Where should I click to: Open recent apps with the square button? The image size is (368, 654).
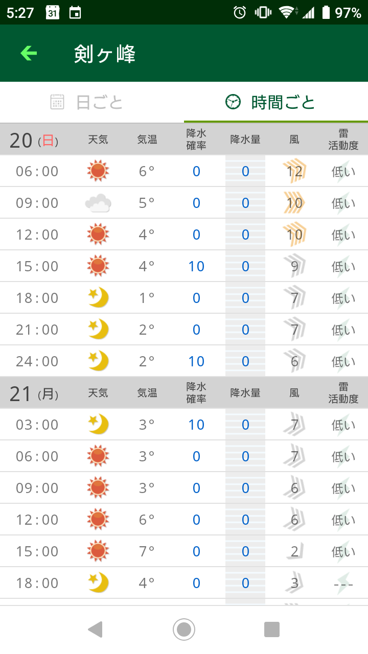[271, 629]
